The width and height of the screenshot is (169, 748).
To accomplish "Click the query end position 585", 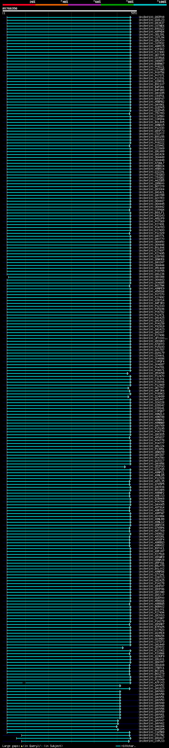I will 133,13.
